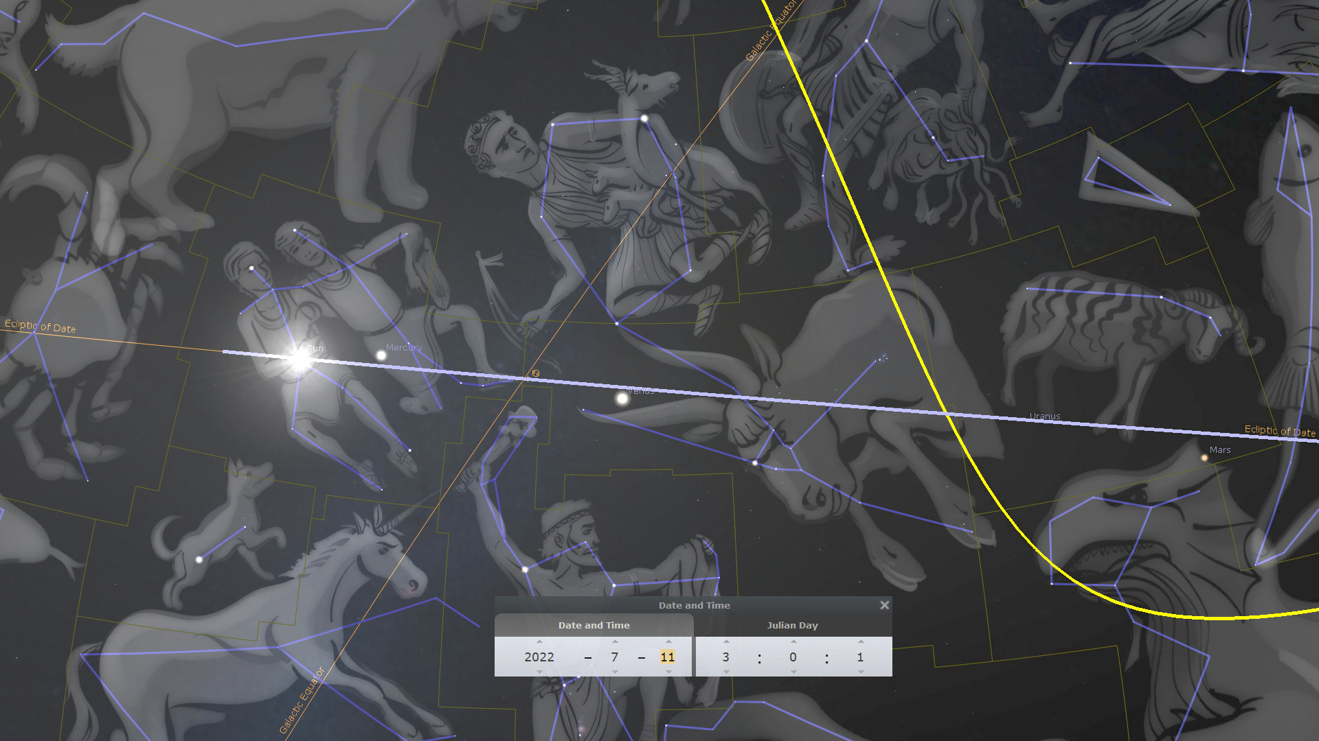The height and width of the screenshot is (741, 1319).
Task: Click the year field showing 2022
Action: click(539, 657)
